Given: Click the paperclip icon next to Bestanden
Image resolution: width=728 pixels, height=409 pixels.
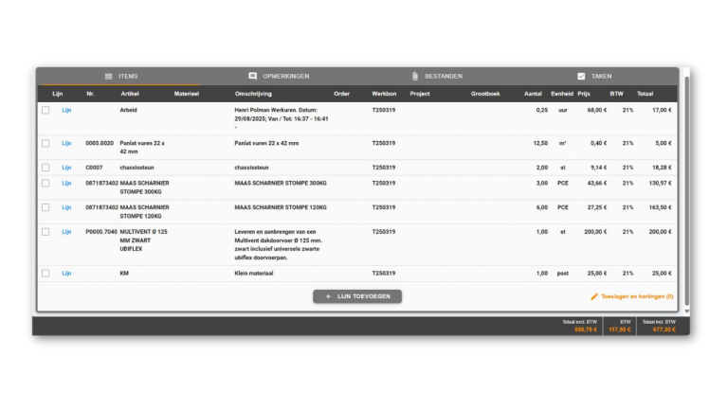Looking at the screenshot, I should pyautogui.click(x=414, y=76).
